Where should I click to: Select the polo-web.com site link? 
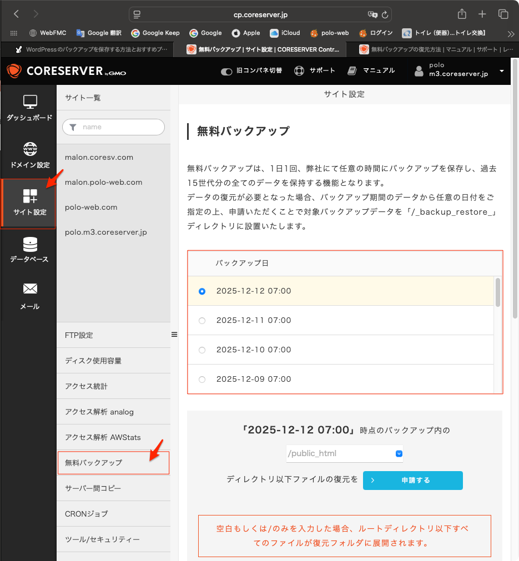pos(91,207)
